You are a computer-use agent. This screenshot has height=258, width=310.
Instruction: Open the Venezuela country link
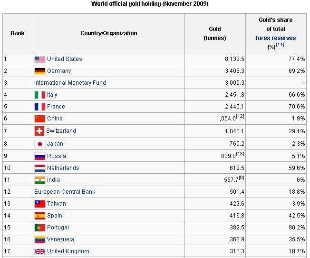click(60, 239)
